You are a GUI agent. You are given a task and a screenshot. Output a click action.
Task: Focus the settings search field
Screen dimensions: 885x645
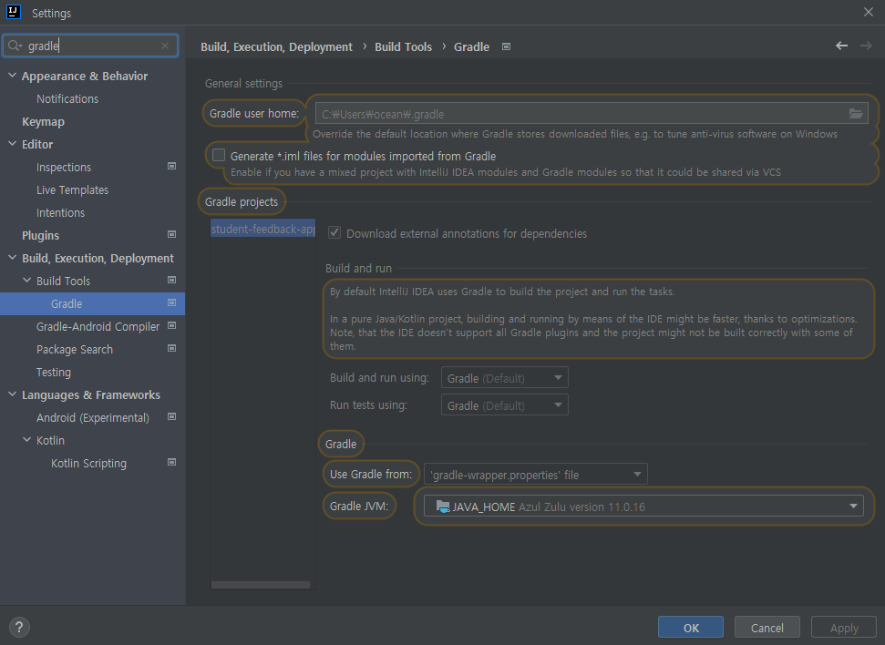(x=90, y=46)
